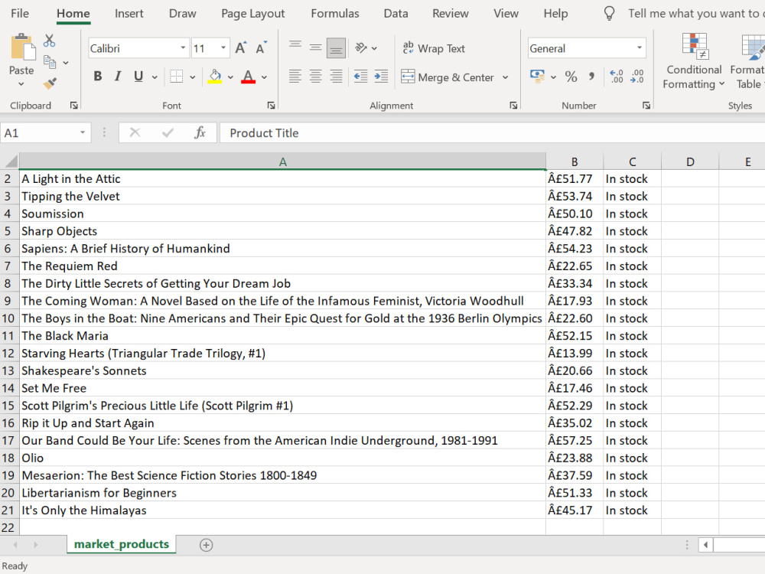Increase font size with large A icon
This screenshot has height=574, width=765.
click(x=240, y=47)
